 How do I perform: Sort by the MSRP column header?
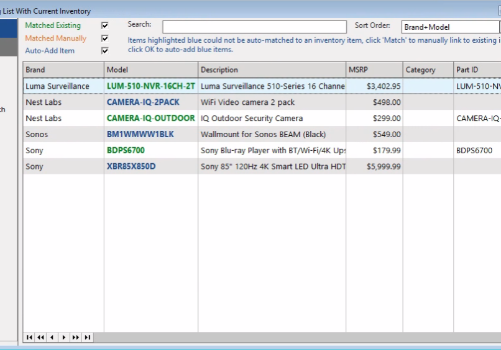click(x=374, y=70)
